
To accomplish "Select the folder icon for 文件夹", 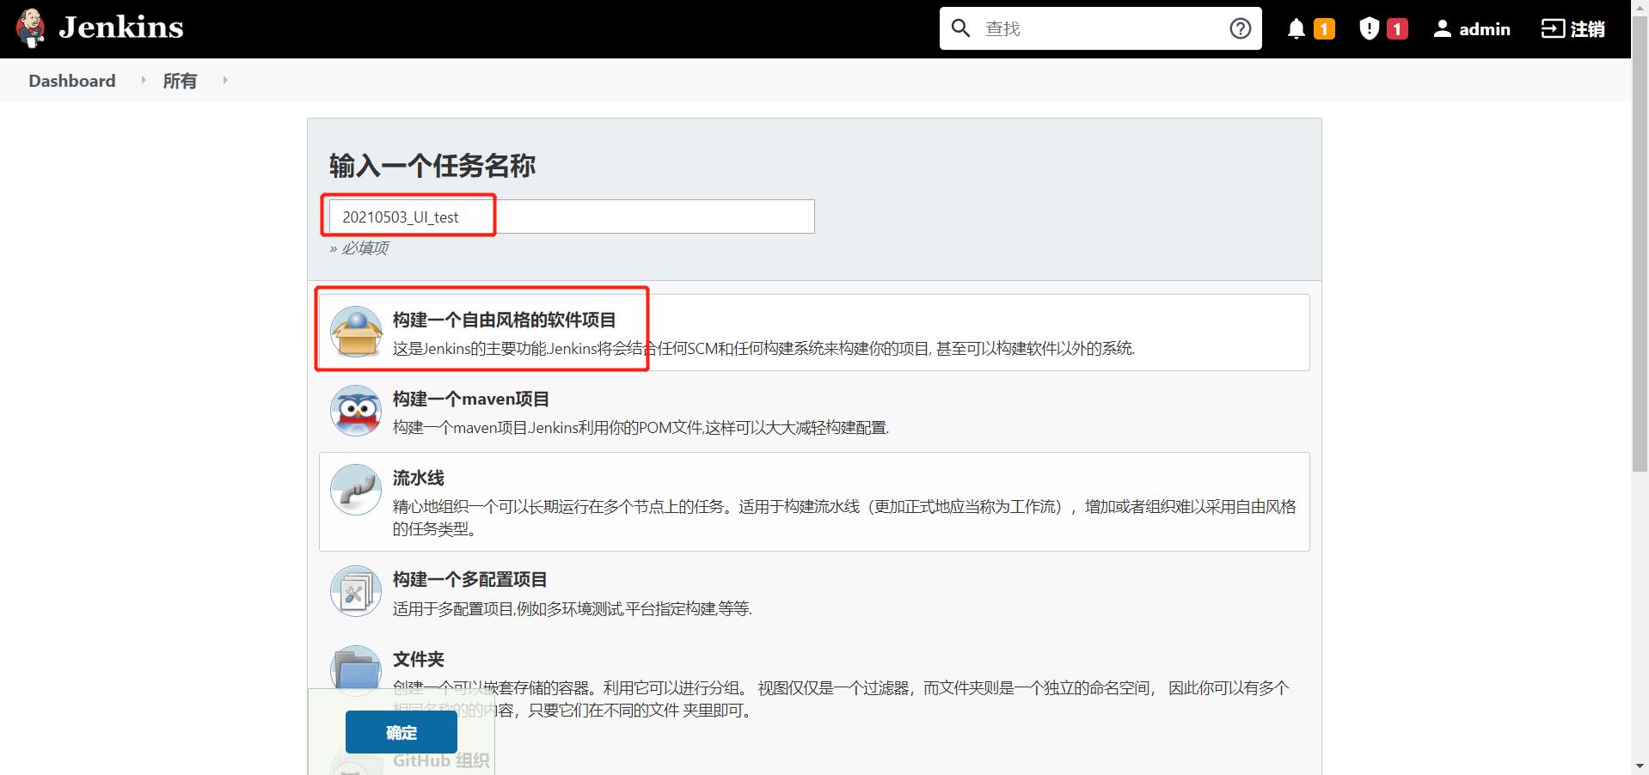I will [356, 670].
